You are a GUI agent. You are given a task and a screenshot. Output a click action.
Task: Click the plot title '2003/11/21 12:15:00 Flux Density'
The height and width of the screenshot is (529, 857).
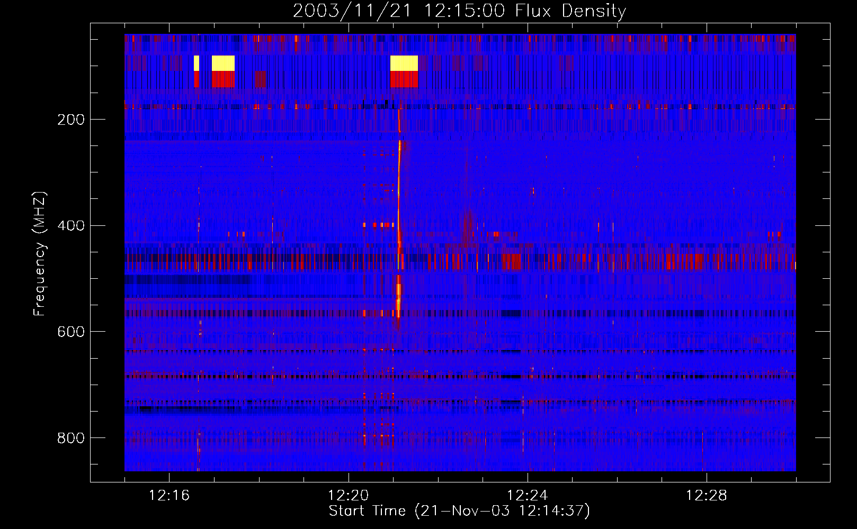coord(459,11)
